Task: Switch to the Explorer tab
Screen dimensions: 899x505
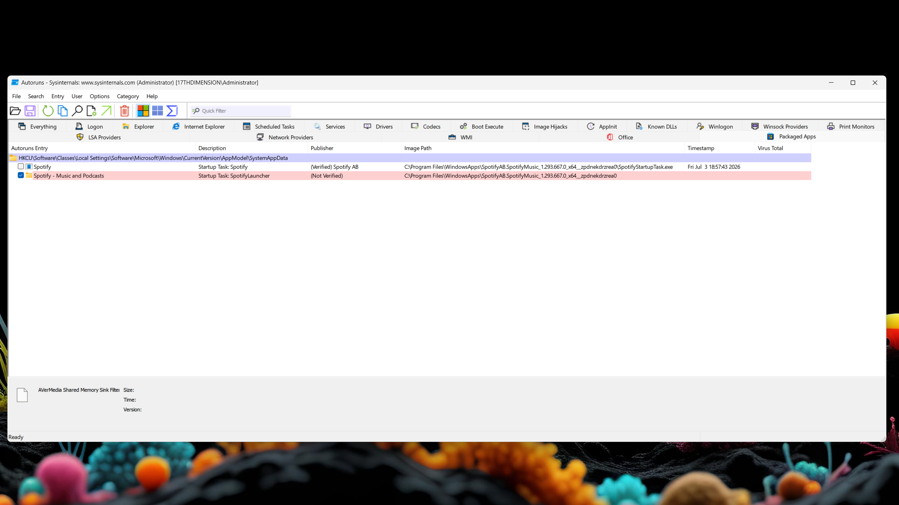Action: click(x=138, y=126)
